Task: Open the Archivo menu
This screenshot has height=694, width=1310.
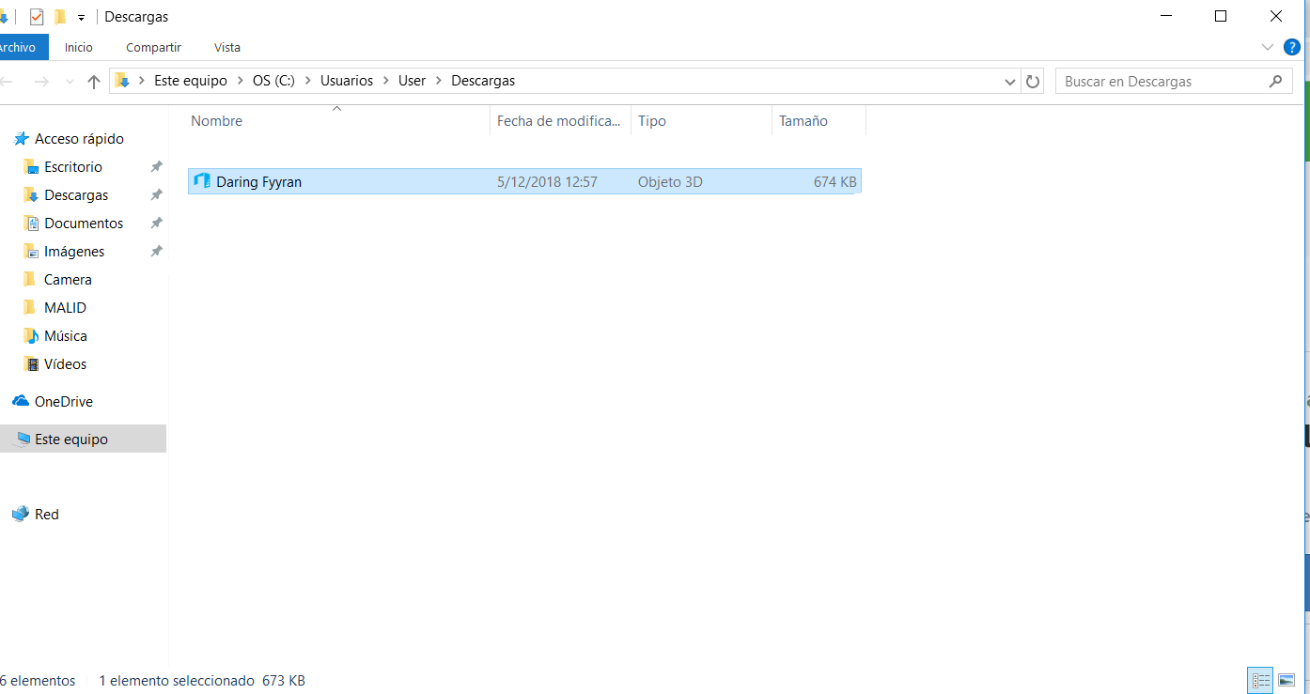Action: pyautogui.click(x=17, y=47)
